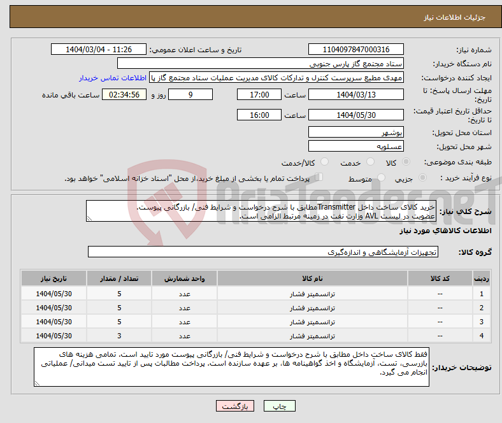
Task: Click the general description text area about Transmitter
Action: pos(261,211)
